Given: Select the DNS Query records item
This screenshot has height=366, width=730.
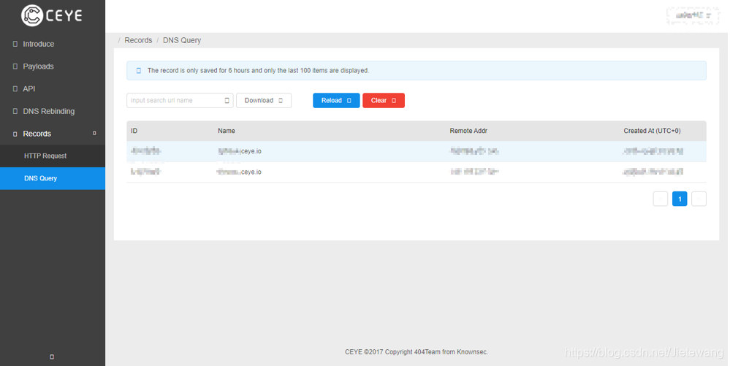Looking at the screenshot, I should 53,178.
